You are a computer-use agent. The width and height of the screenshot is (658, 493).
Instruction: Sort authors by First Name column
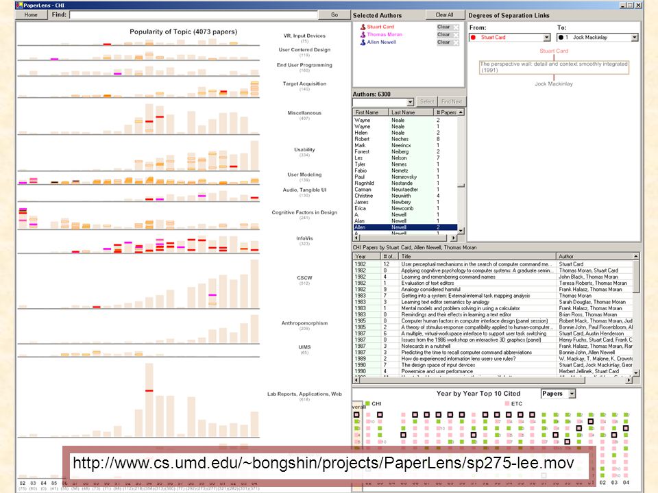(371, 112)
